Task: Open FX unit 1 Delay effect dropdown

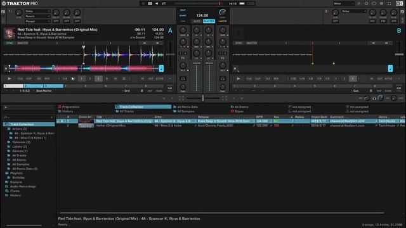Action: [37, 11]
